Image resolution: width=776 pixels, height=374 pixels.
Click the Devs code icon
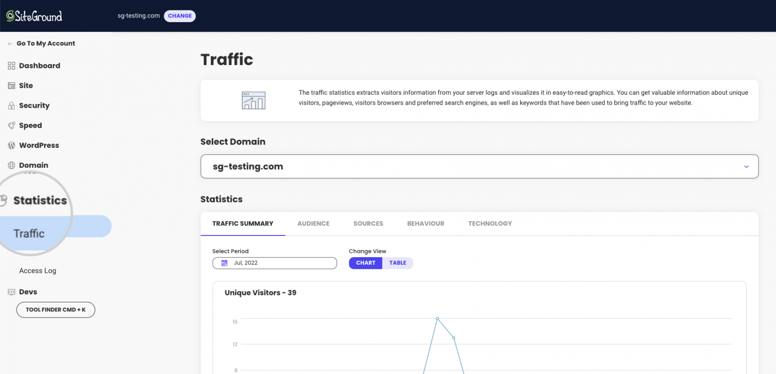point(11,292)
